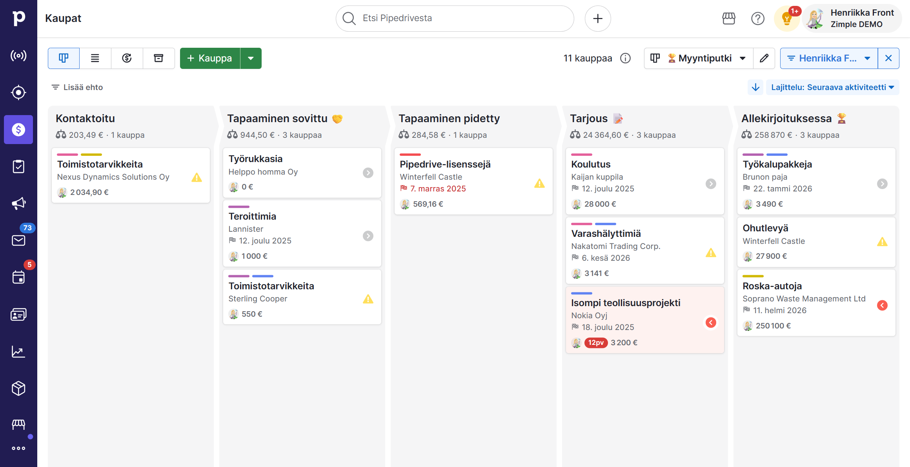Click the help question mark icon
The image size is (910, 467).
pyautogui.click(x=757, y=18)
